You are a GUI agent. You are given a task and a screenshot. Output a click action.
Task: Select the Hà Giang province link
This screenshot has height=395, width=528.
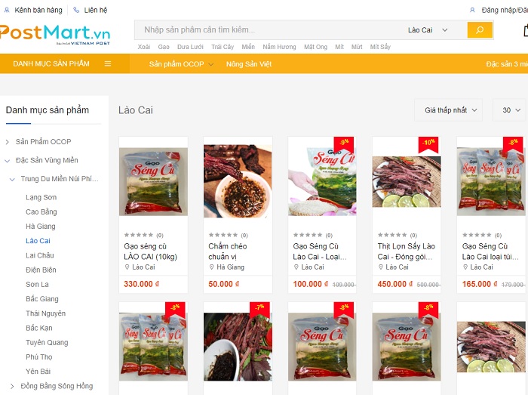[x=41, y=227]
